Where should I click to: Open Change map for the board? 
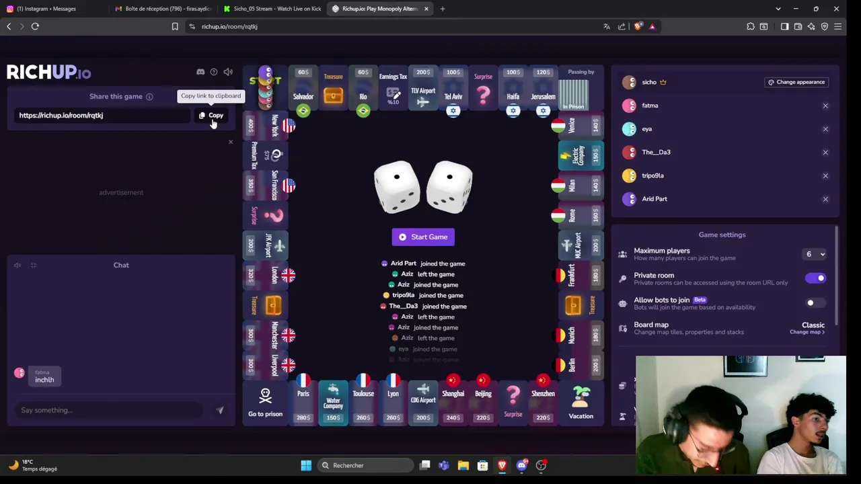point(807,332)
